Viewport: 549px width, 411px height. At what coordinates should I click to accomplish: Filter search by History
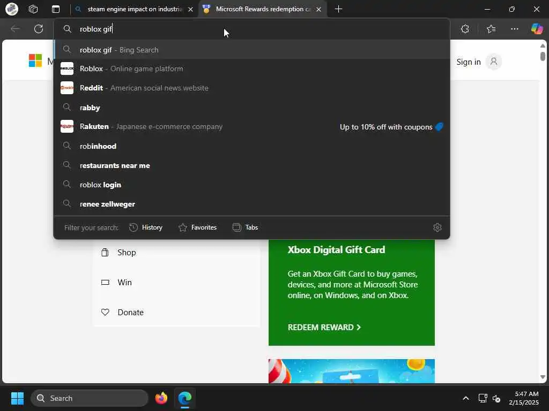click(x=146, y=227)
